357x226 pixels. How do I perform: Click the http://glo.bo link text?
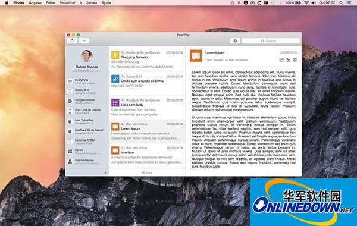pyautogui.click(x=127, y=86)
